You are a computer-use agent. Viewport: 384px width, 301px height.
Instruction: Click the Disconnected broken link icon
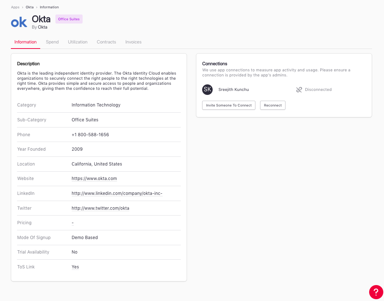pos(299,89)
